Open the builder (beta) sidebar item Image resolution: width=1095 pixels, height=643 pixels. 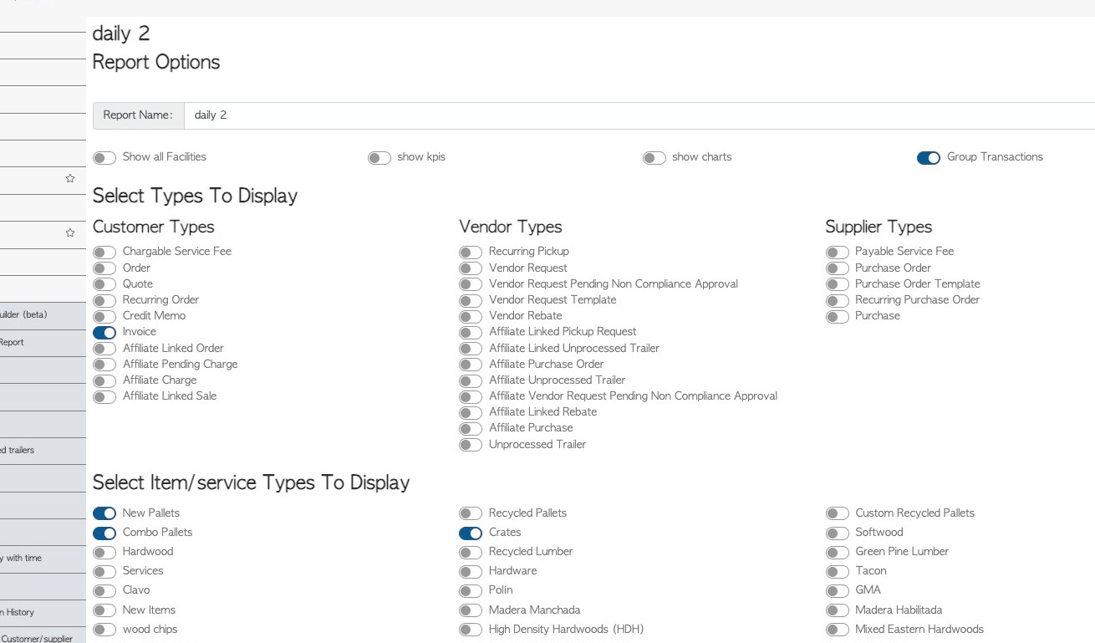point(25,315)
